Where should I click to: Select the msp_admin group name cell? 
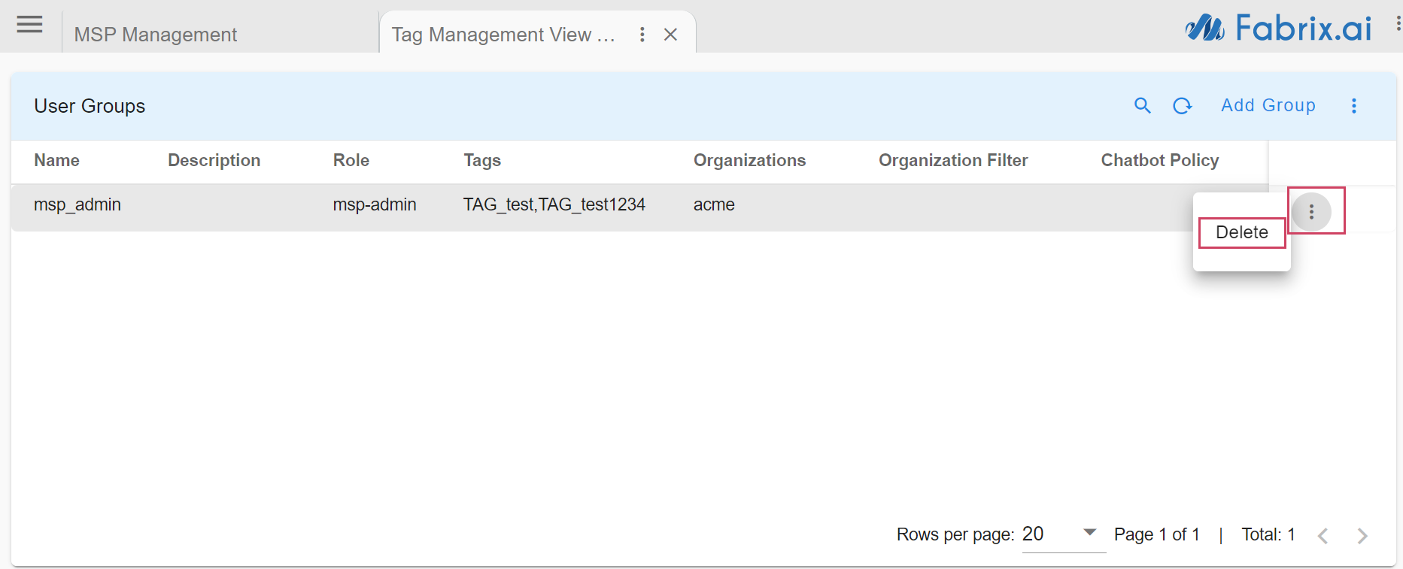point(77,205)
